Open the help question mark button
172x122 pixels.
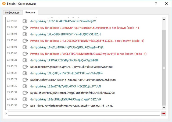point(156,4)
